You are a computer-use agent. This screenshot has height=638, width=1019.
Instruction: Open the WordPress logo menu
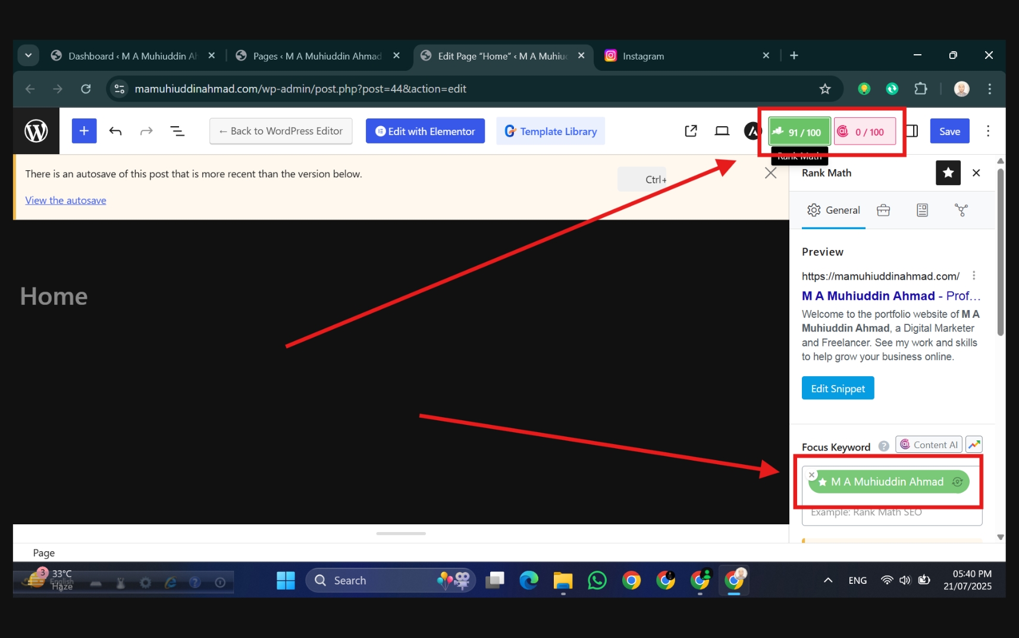36,131
